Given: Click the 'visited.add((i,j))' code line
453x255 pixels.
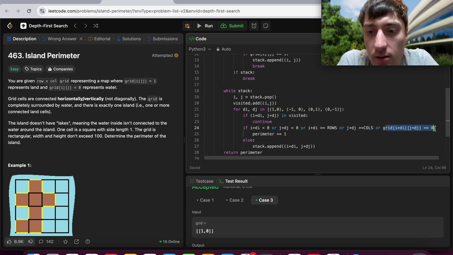Looking at the screenshot, I should (x=255, y=103).
